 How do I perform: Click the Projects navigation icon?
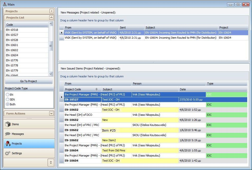[x=8, y=144]
